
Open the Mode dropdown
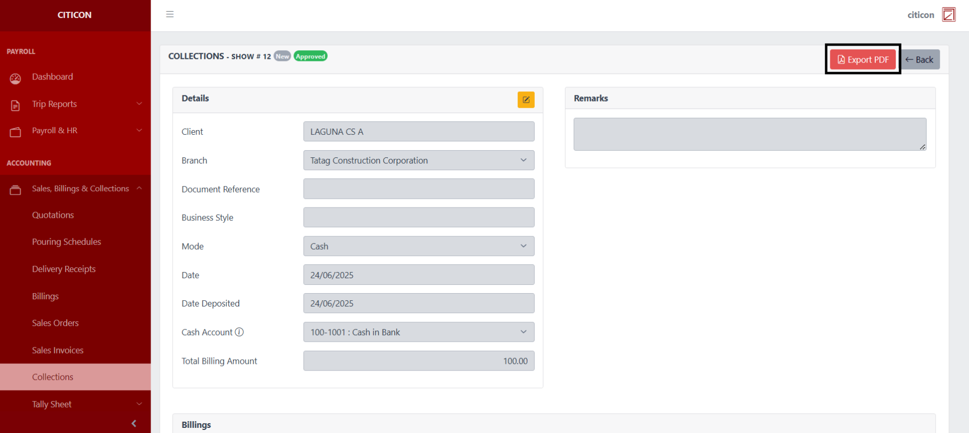[418, 246]
